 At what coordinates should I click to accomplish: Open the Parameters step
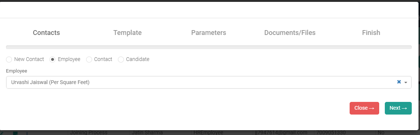(209, 33)
